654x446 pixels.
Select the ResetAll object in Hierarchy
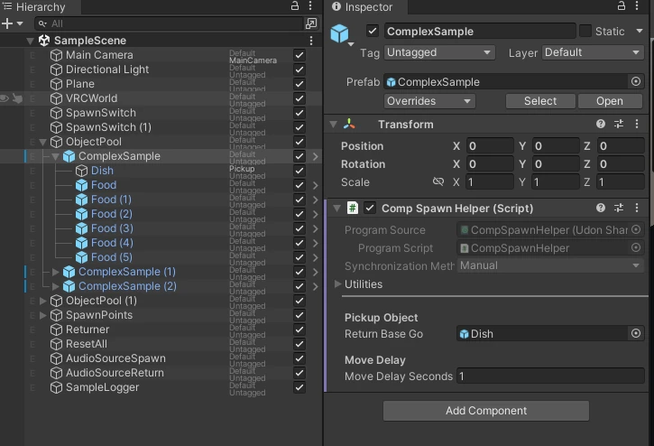pyautogui.click(x=87, y=344)
